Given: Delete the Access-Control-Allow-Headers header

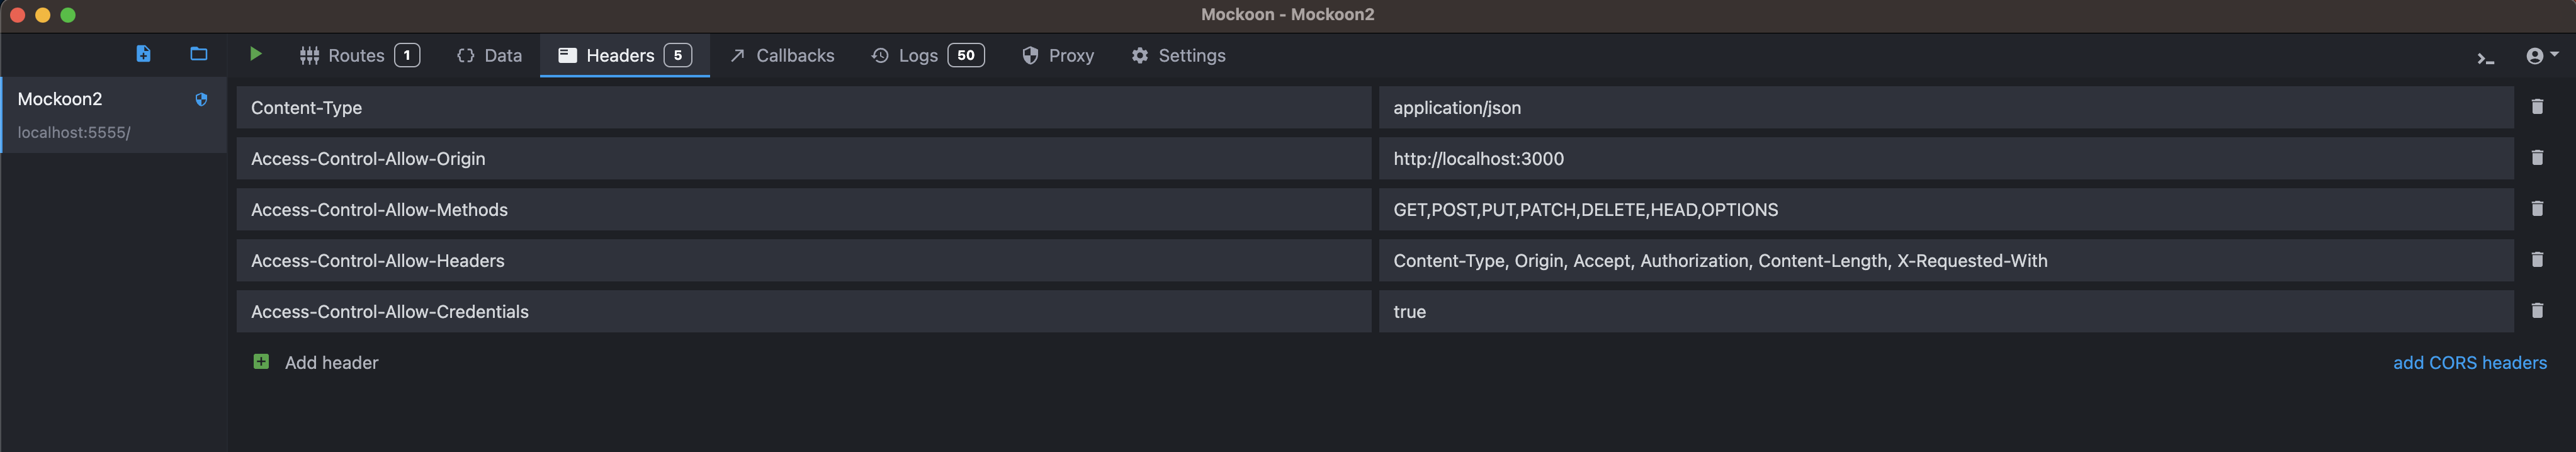Looking at the screenshot, I should [x=2537, y=259].
